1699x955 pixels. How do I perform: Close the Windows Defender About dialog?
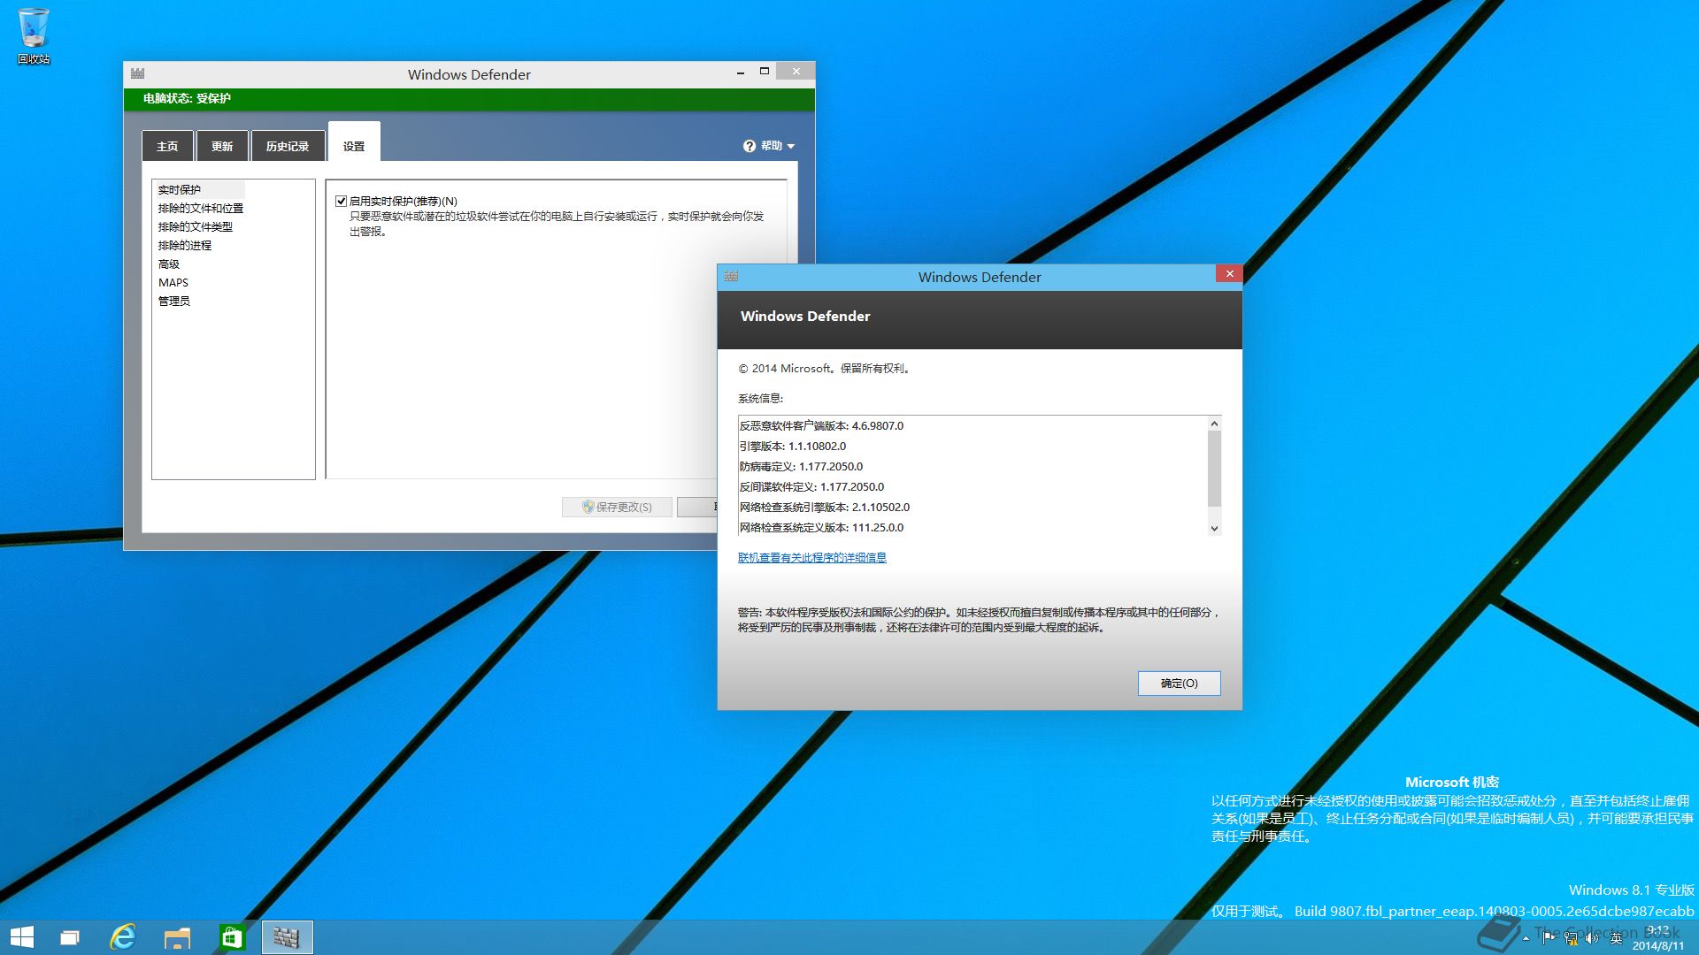(1229, 274)
